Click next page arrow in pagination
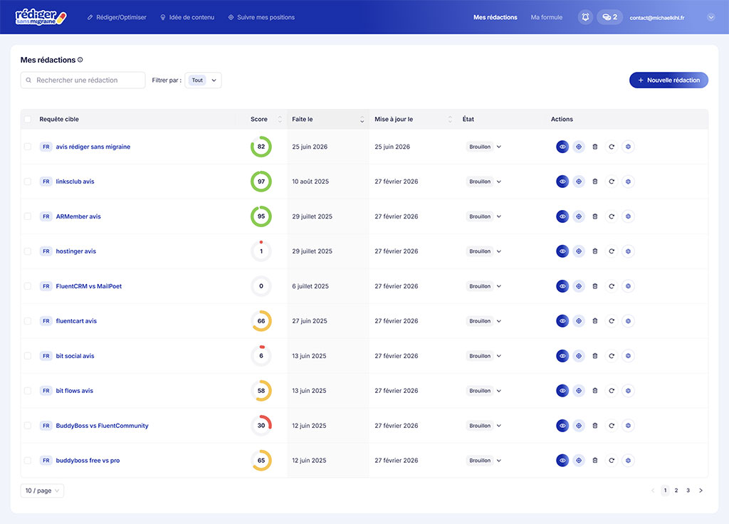Screen dimensions: 729x524 (701, 490)
